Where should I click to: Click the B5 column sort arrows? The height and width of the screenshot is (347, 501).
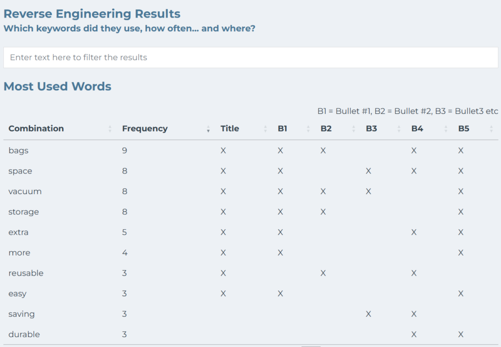491,129
